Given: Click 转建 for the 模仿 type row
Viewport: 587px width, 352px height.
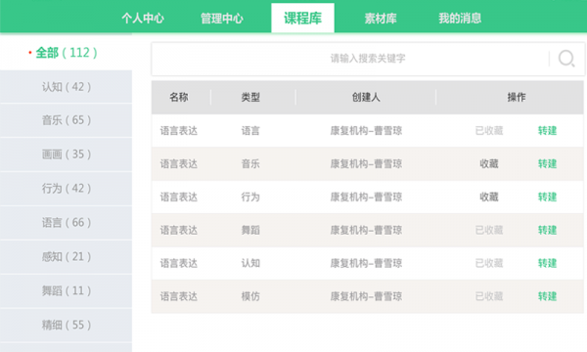Looking at the screenshot, I should pyautogui.click(x=547, y=296).
